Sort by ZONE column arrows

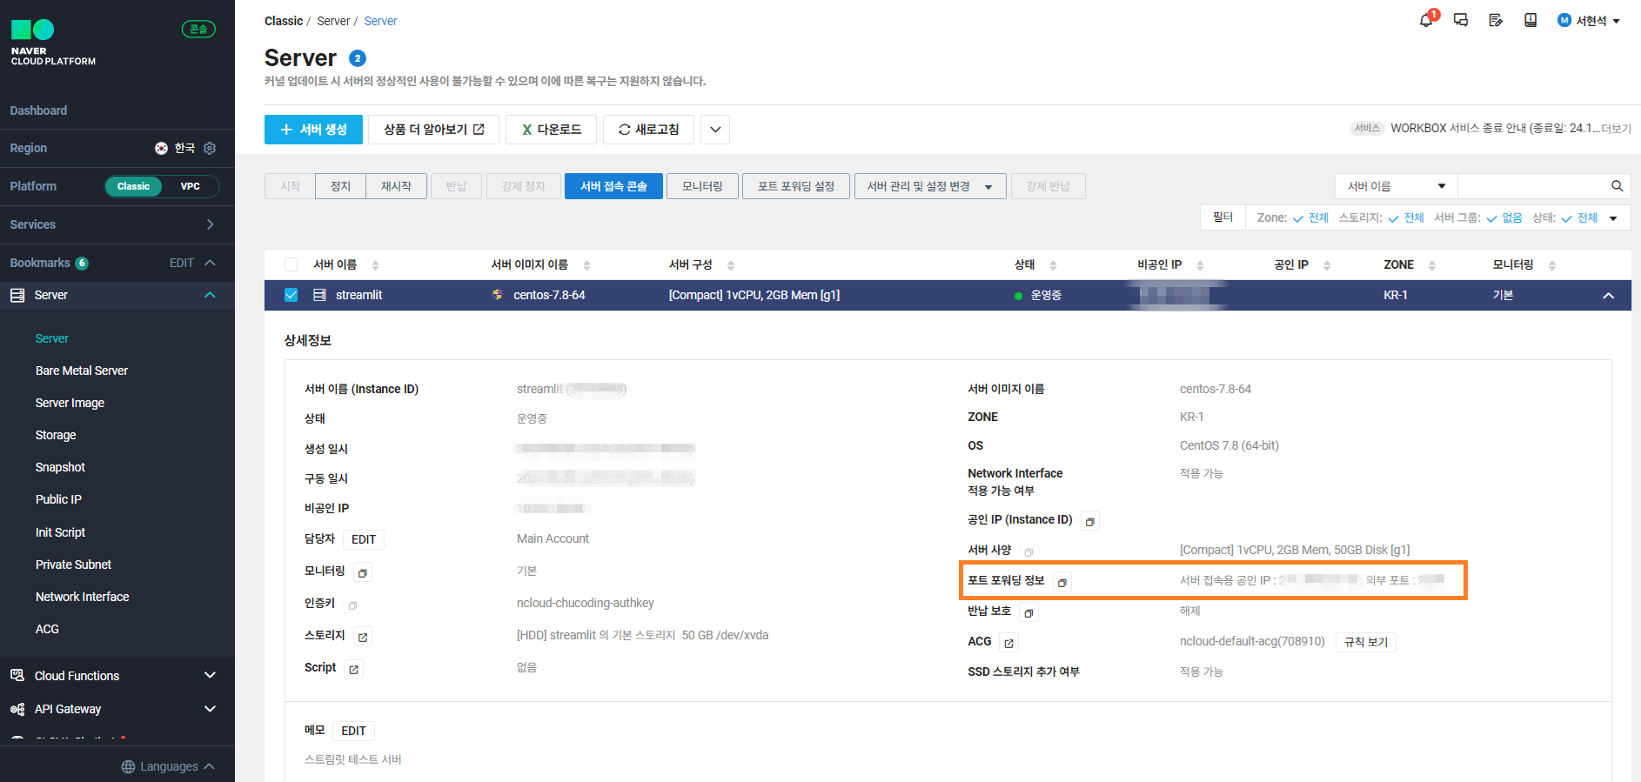tap(1432, 265)
